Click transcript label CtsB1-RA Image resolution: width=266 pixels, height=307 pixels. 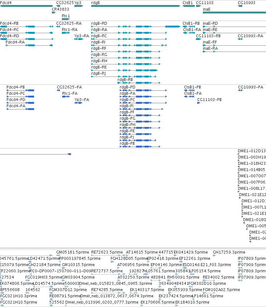(192, 30)
